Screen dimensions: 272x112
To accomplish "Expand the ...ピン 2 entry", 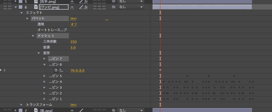I will [44, 93].
